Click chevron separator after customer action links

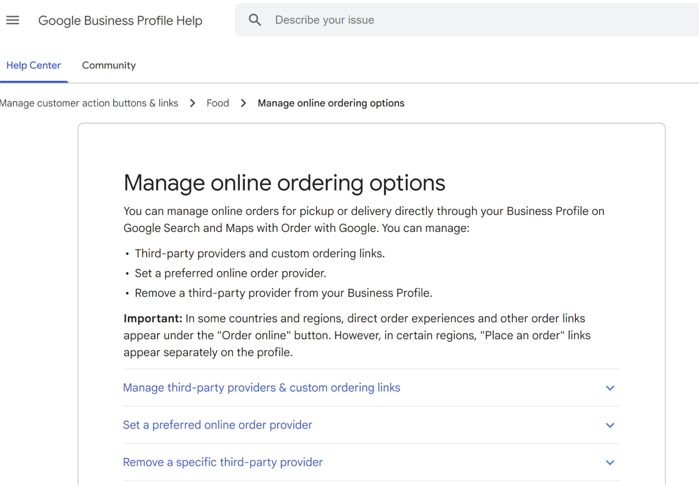[x=192, y=103]
